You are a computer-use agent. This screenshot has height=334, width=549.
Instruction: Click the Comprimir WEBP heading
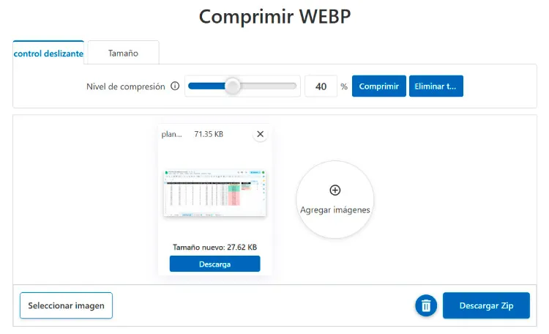click(x=274, y=16)
